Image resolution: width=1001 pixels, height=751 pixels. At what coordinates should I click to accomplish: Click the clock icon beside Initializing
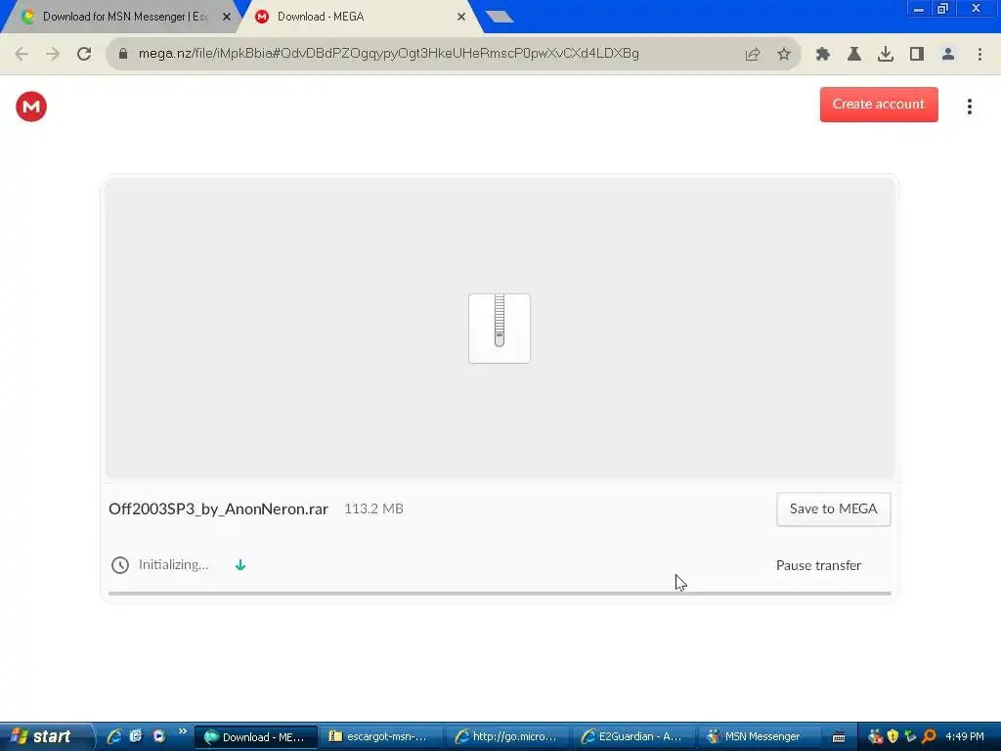(120, 565)
